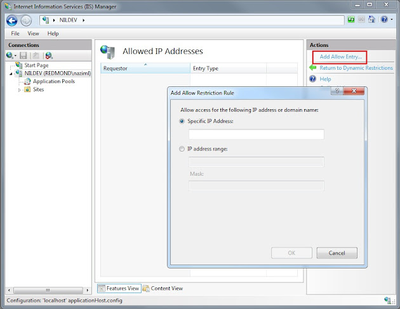Open the Help menu in the menu bar
The image size is (400, 309).
pyautogui.click(x=53, y=34)
